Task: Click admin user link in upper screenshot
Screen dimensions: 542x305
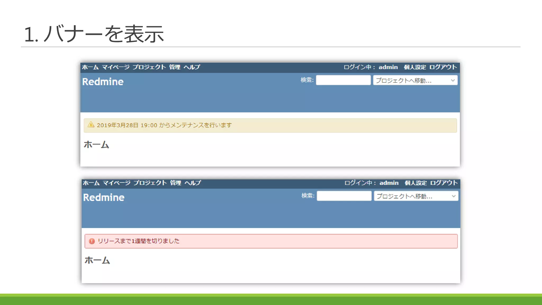Action: (388, 67)
